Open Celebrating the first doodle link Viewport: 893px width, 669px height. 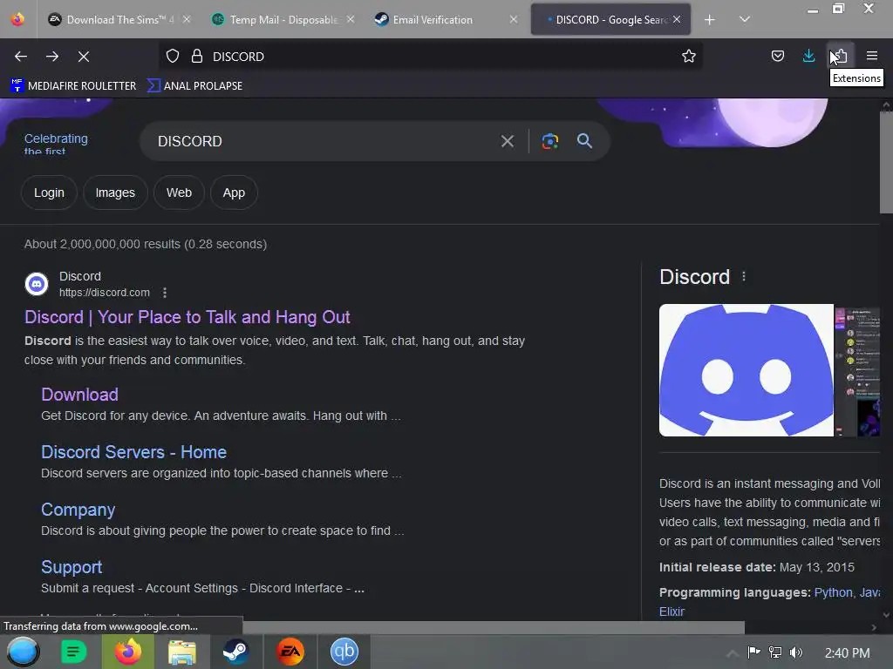click(x=56, y=144)
